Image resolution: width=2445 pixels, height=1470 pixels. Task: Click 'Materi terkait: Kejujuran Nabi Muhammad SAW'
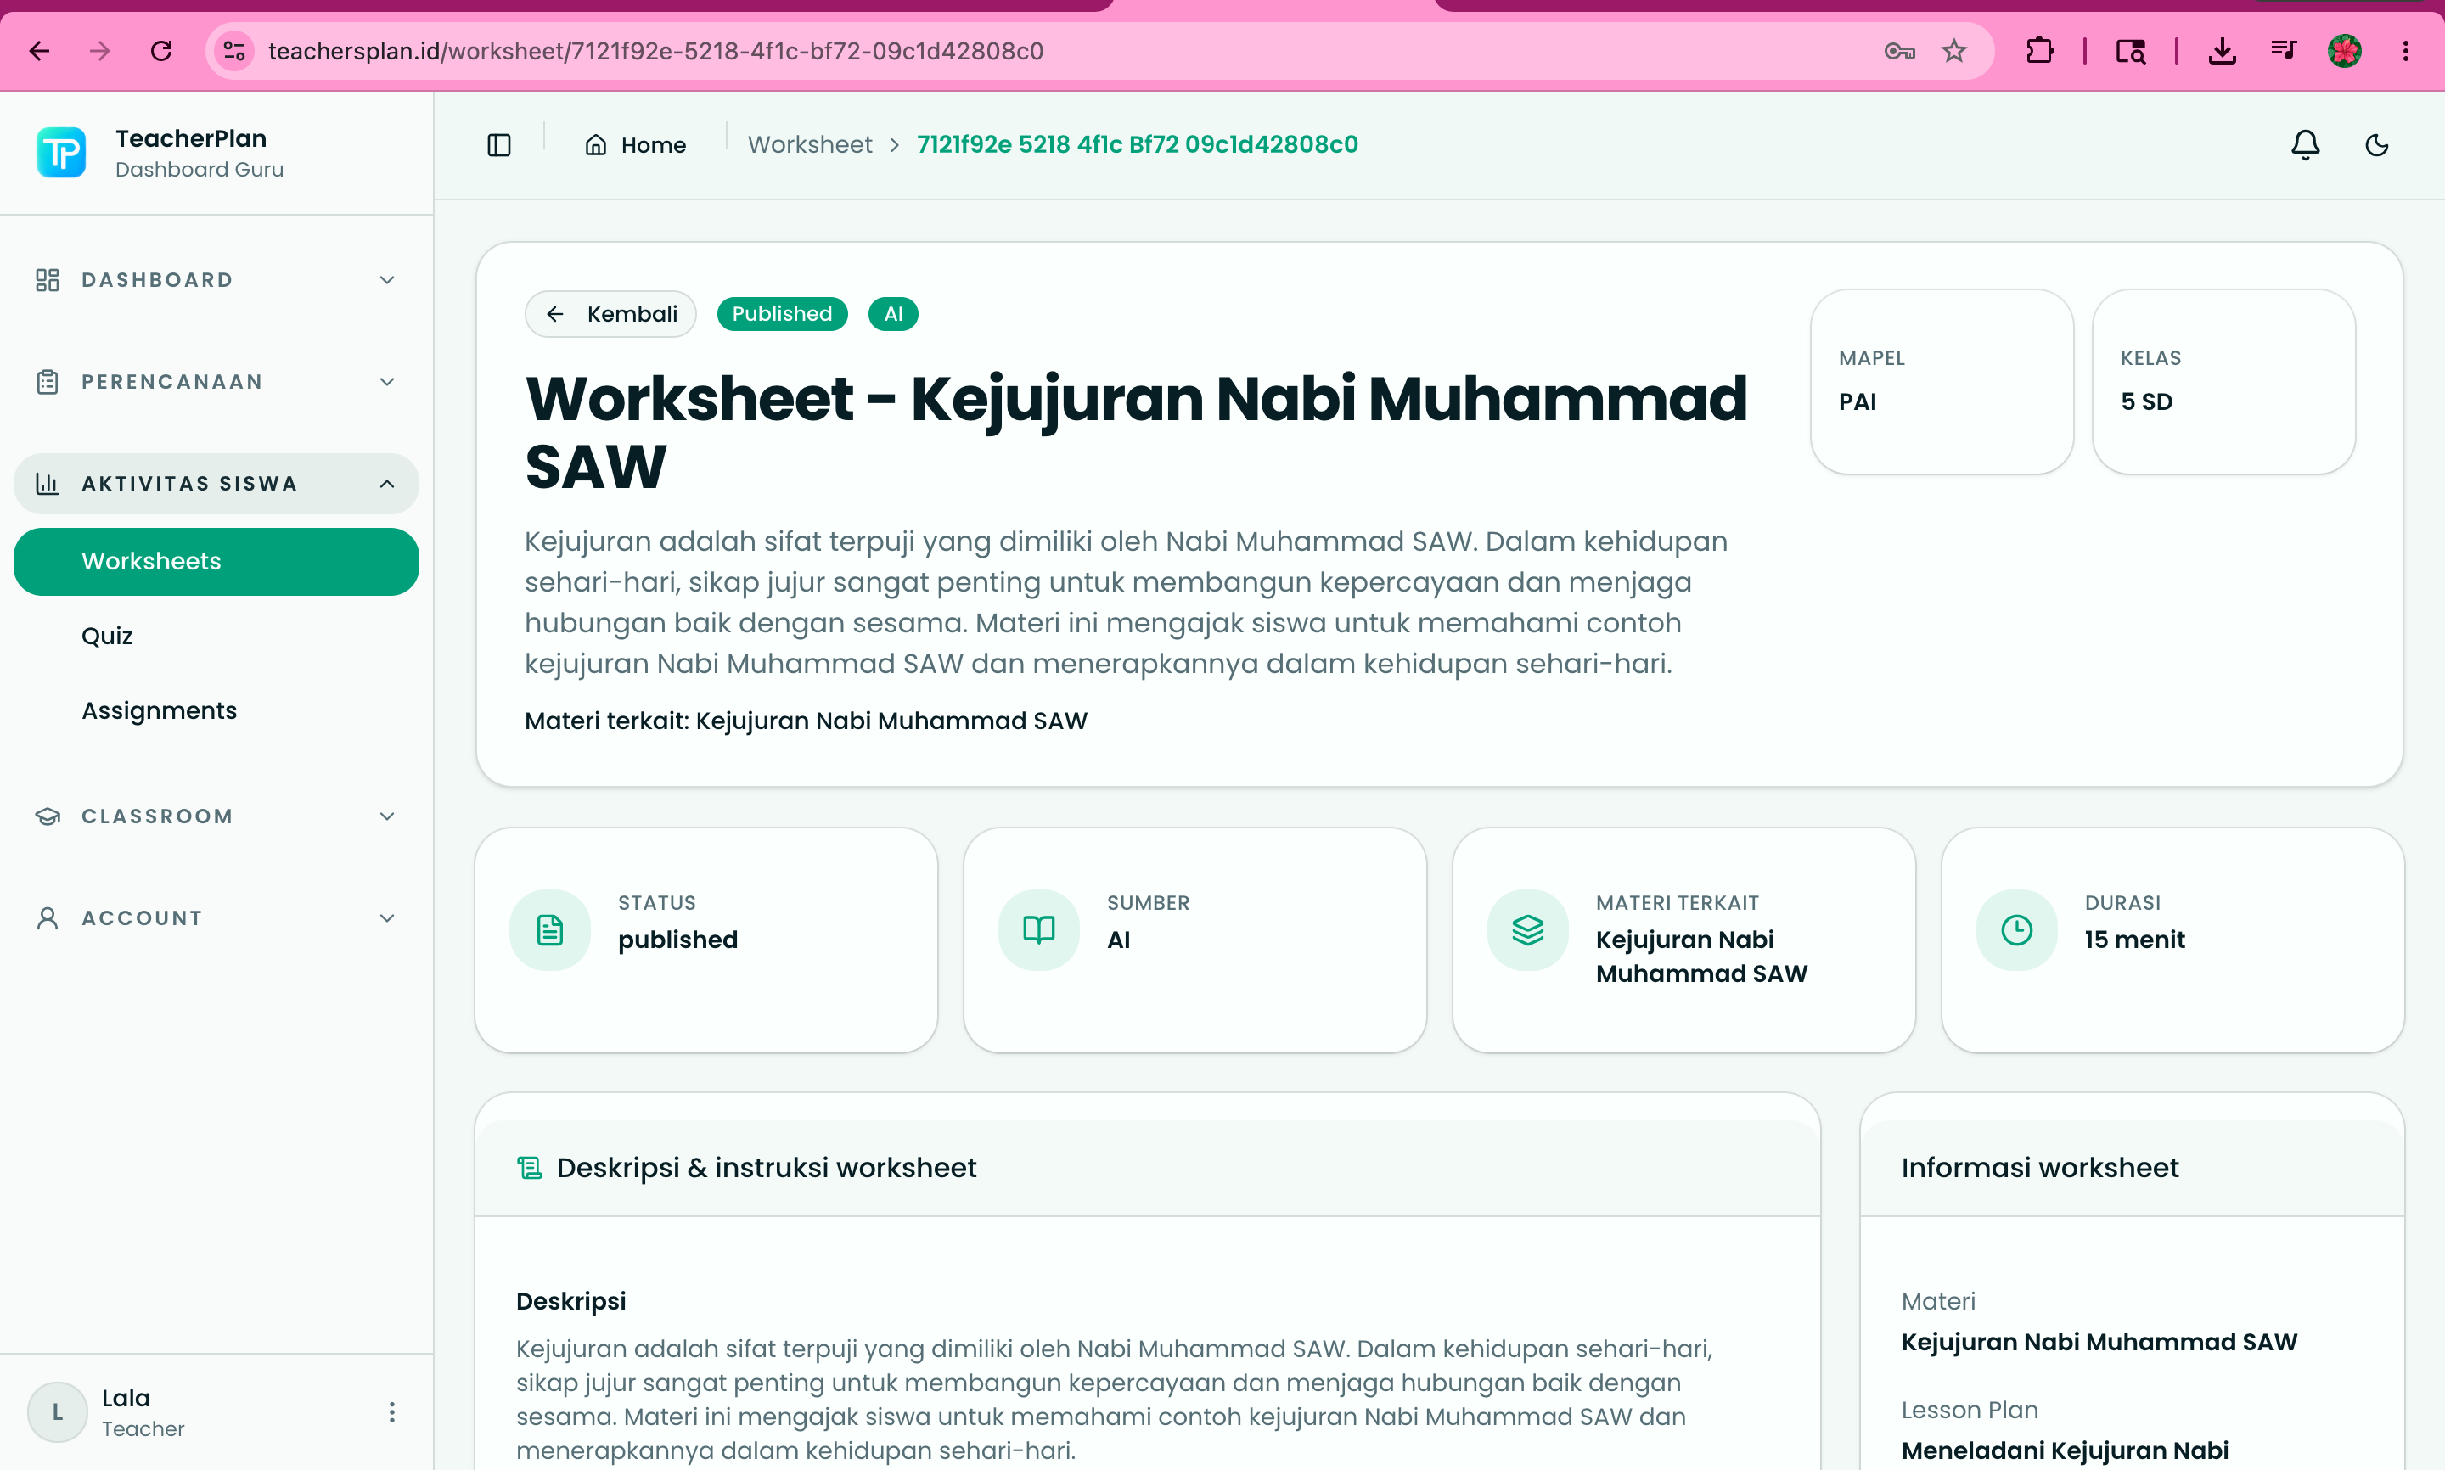tap(806, 720)
